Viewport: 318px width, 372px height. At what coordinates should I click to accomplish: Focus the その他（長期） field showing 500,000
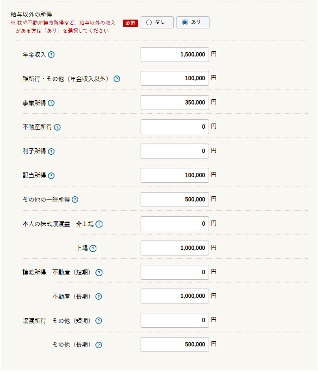tap(175, 344)
